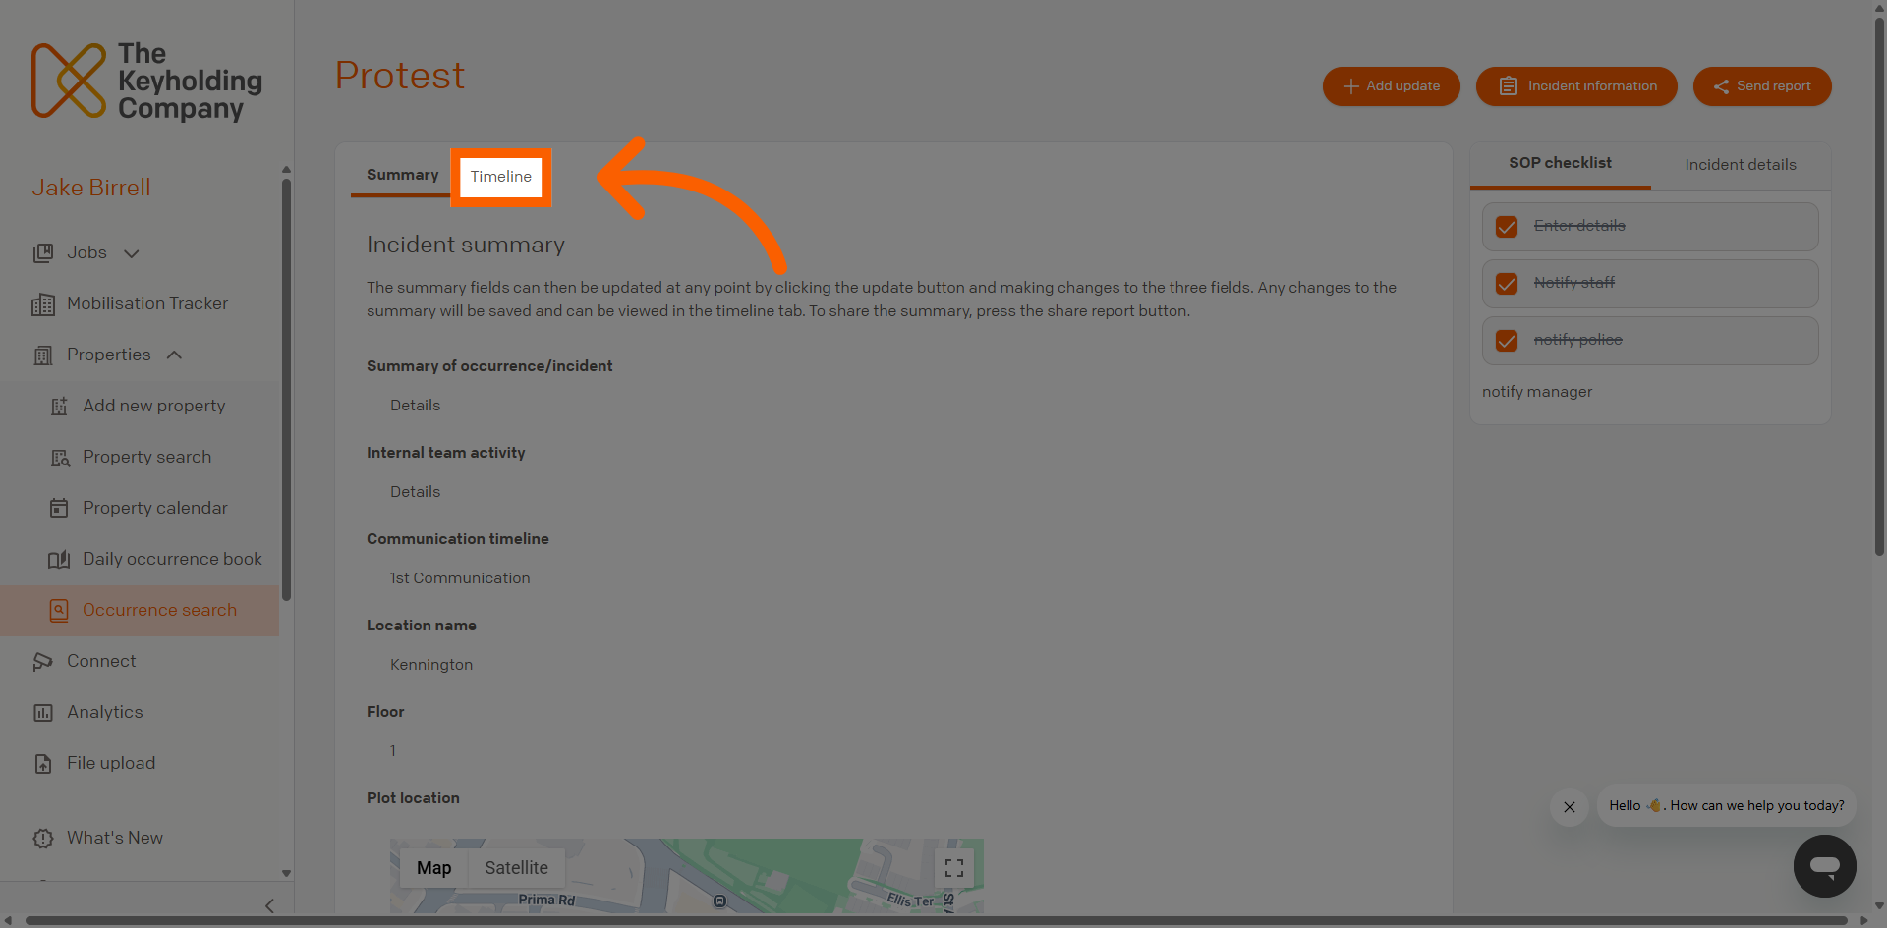Uncheck the notify police checkbox
This screenshot has width=1887, height=928.
coord(1506,341)
